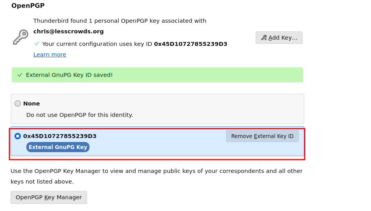Image resolution: width=371 pixels, height=211 pixels.
Task: Click the Key Manager description paragraph
Action: point(156,176)
